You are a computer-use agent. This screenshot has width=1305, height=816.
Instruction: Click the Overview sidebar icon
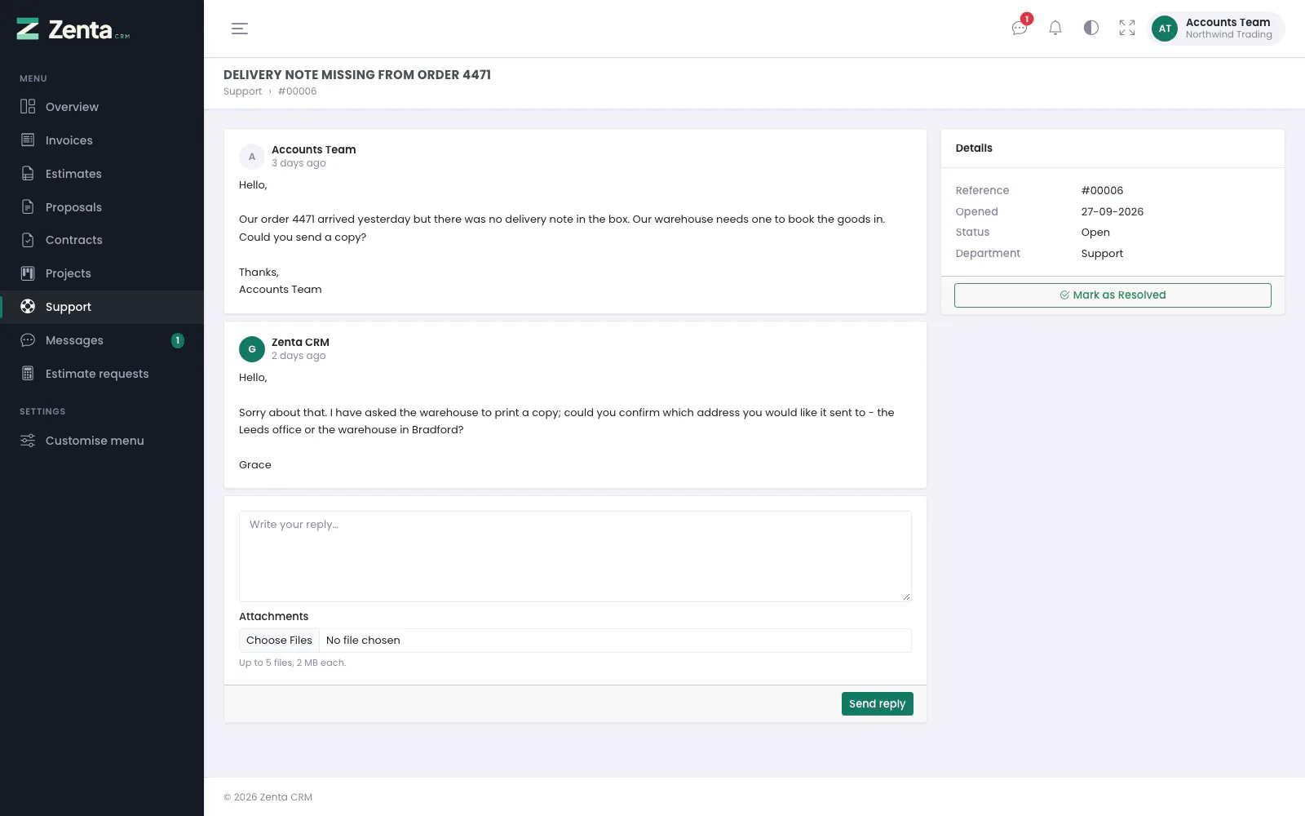tap(28, 107)
